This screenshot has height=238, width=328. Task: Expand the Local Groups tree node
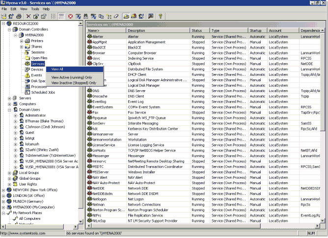(x=9, y=173)
